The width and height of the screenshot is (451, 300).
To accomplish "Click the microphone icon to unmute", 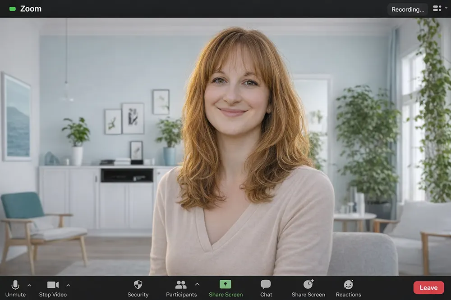I will tap(15, 285).
